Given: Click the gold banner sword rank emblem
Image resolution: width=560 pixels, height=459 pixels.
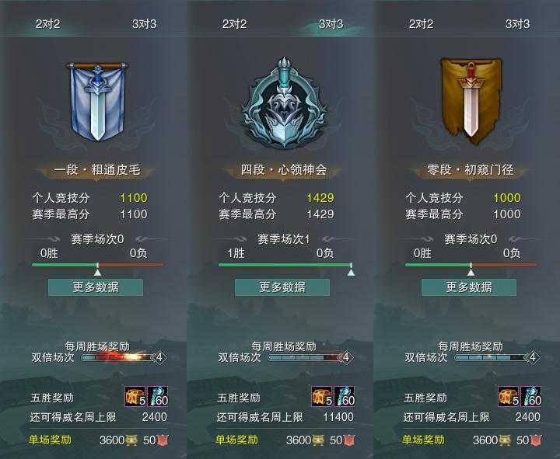Looking at the screenshot, I should (x=471, y=101).
